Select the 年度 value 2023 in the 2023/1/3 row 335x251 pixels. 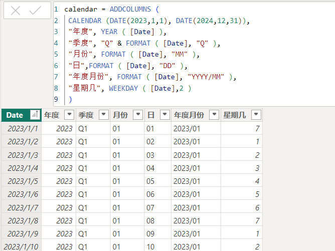(59, 155)
